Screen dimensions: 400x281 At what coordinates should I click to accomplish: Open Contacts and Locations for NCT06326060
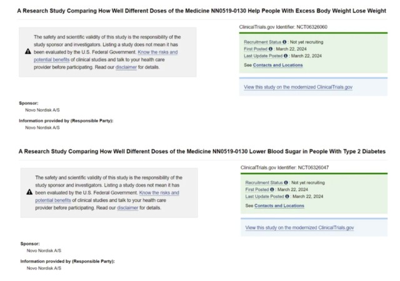coord(278,65)
